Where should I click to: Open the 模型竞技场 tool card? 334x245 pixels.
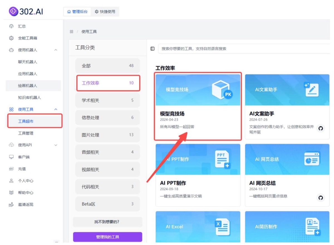point(198,107)
